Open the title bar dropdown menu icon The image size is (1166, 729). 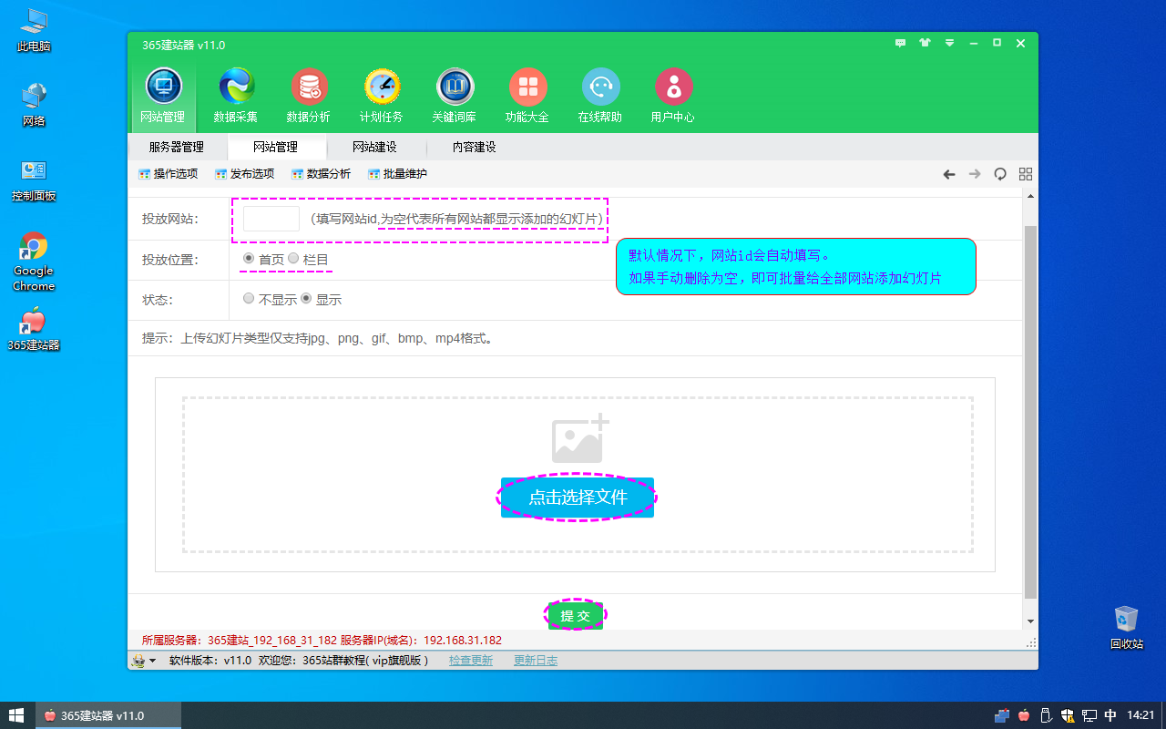(x=949, y=43)
